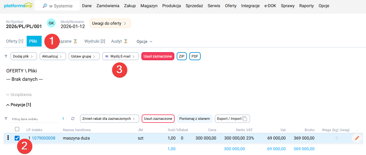
Task: Click red-filled Usuń zaznaczone in files toolbar
Action: pyautogui.click(x=158, y=56)
